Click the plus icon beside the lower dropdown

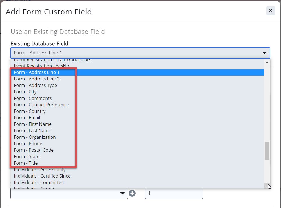click(x=132, y=193)
